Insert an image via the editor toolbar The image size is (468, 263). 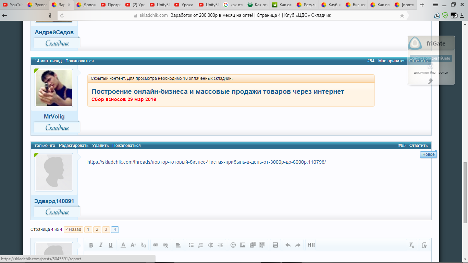click(x=243, y=245)
